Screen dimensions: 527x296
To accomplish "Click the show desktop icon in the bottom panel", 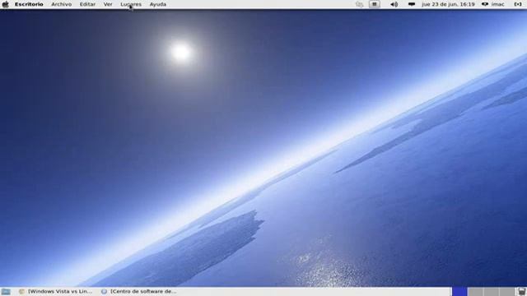I will click(x=6, y=292).
